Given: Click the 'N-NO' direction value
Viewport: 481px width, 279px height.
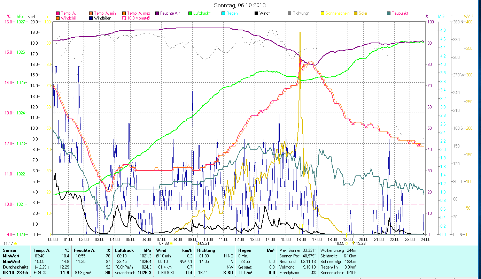Looking at the screenshot, I should point(228,256).
